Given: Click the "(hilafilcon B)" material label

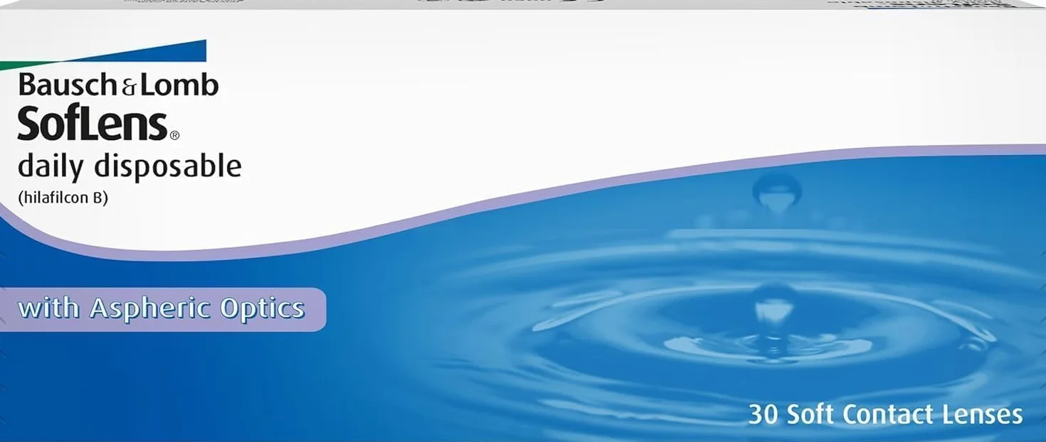Looking at the screenshot, I should point(63,199).
